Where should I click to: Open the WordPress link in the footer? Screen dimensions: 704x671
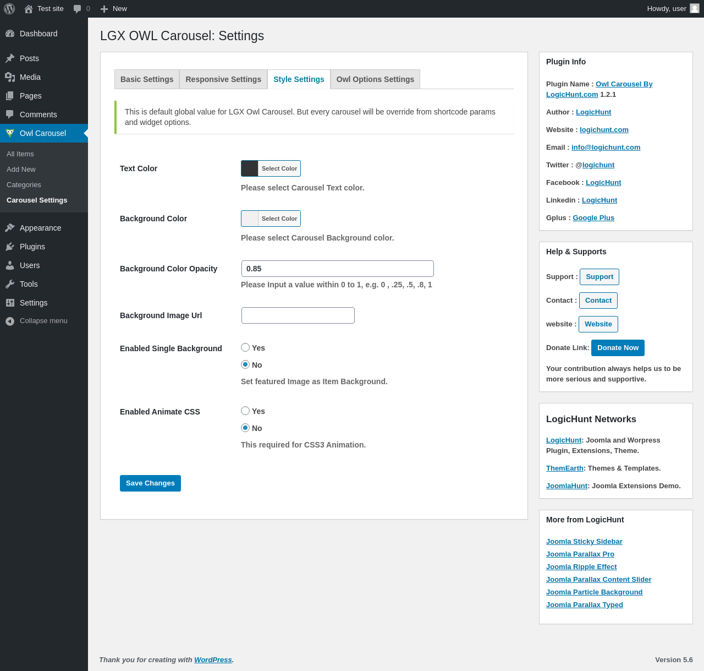(213, 660)
